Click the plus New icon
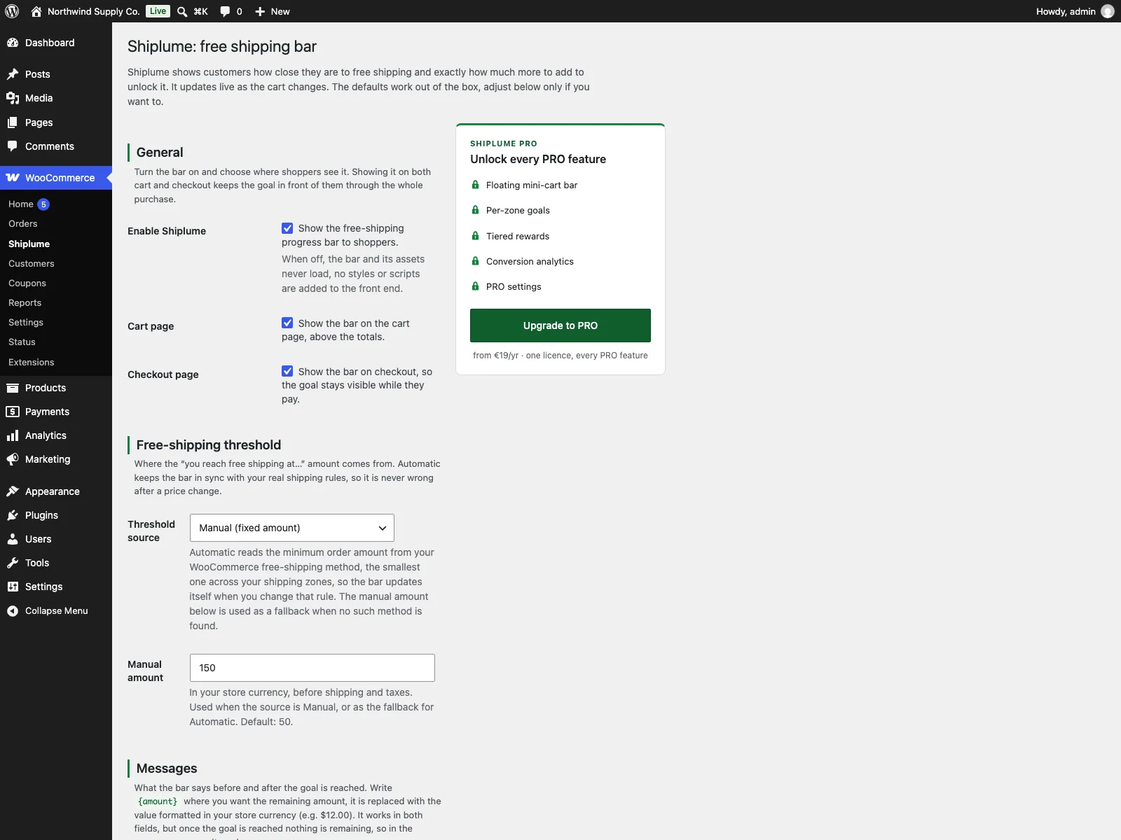Viewport: 1121px width, 840px height. pos(260,11)
